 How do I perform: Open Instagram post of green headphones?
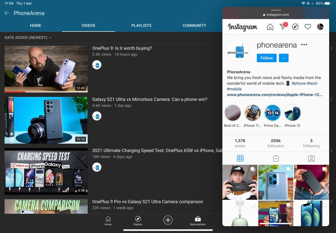point(240,213)
